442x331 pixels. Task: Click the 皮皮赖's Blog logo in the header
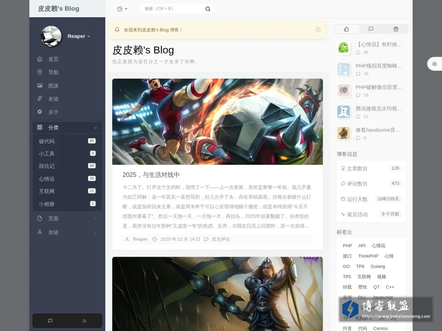[59, 8]
